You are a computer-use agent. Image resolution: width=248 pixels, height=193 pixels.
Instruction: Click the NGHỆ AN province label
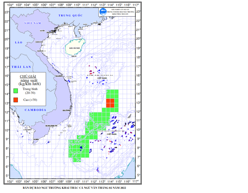[40, 51]
